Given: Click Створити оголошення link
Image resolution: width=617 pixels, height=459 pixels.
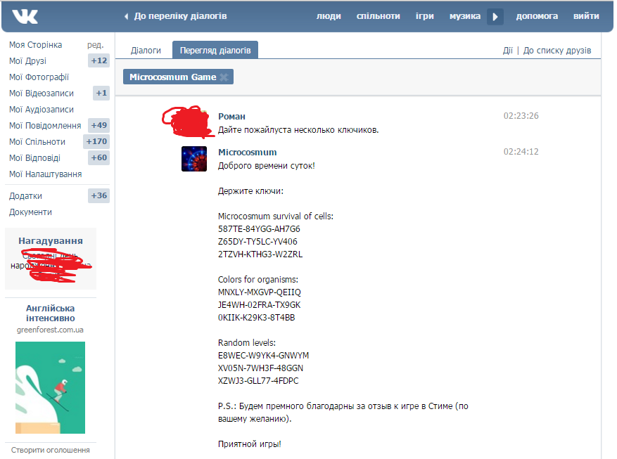Looking at the screenshot, I should (51, 450).
